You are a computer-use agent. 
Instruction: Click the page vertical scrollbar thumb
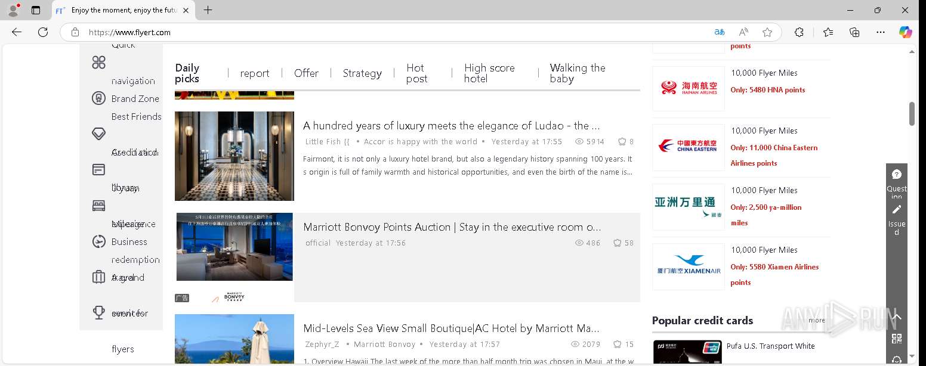pos(911,113)
